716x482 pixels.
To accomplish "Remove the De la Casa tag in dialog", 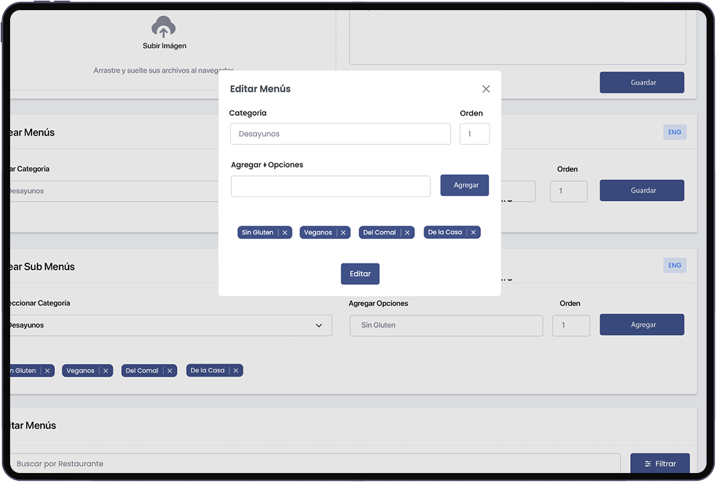I will (x=473, y=233).
